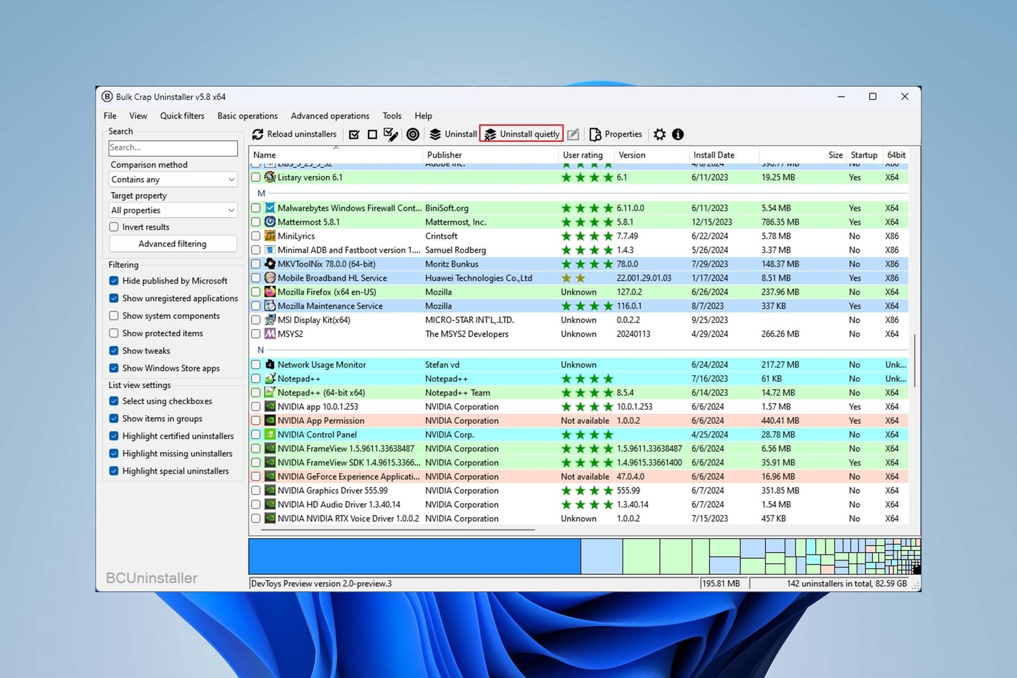1017x678 pixels.
Task: Click the Bulk Crap Uninstaller title bar logo
Action: click(107, 96)
